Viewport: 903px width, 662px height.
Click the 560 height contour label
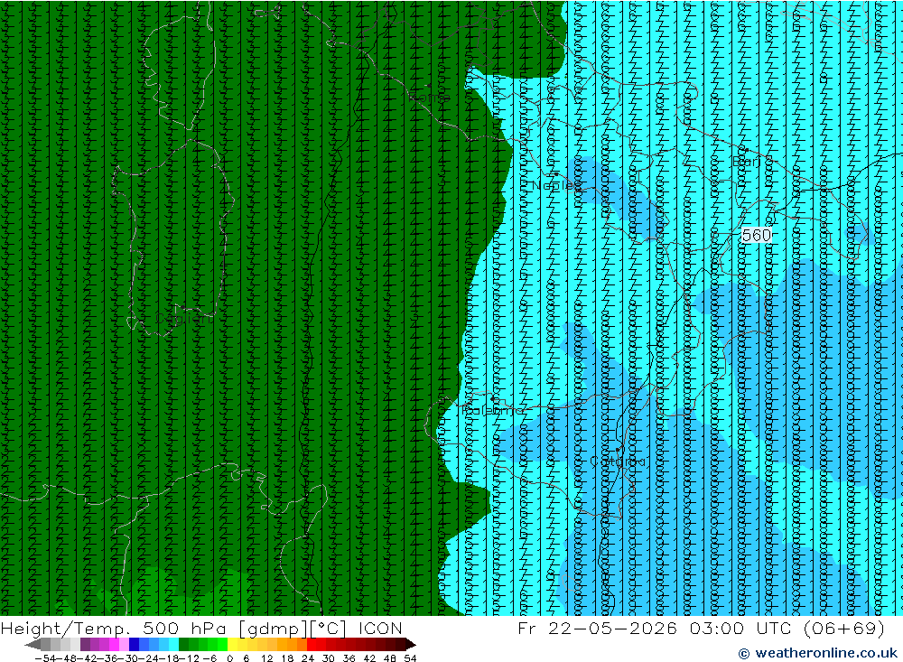pyautogui.click(x=756, y=235)
